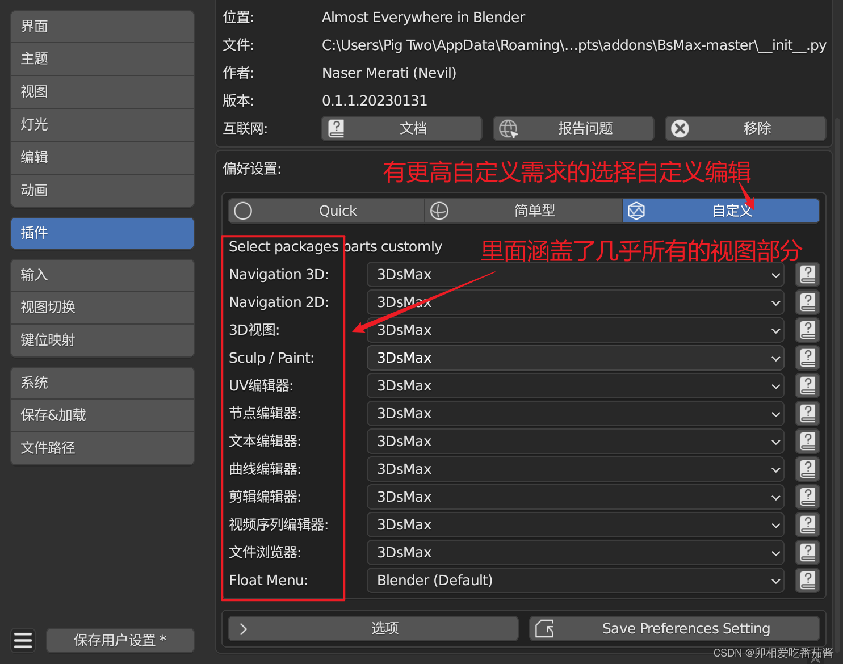Open the 节点编辑器 dropdown
Viewport: 843px width, 664px height.
click(576, 413)
